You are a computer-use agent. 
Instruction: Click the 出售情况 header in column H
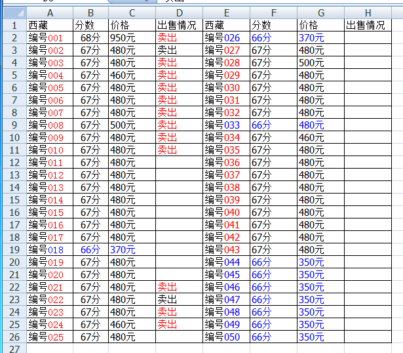[368, 25]
